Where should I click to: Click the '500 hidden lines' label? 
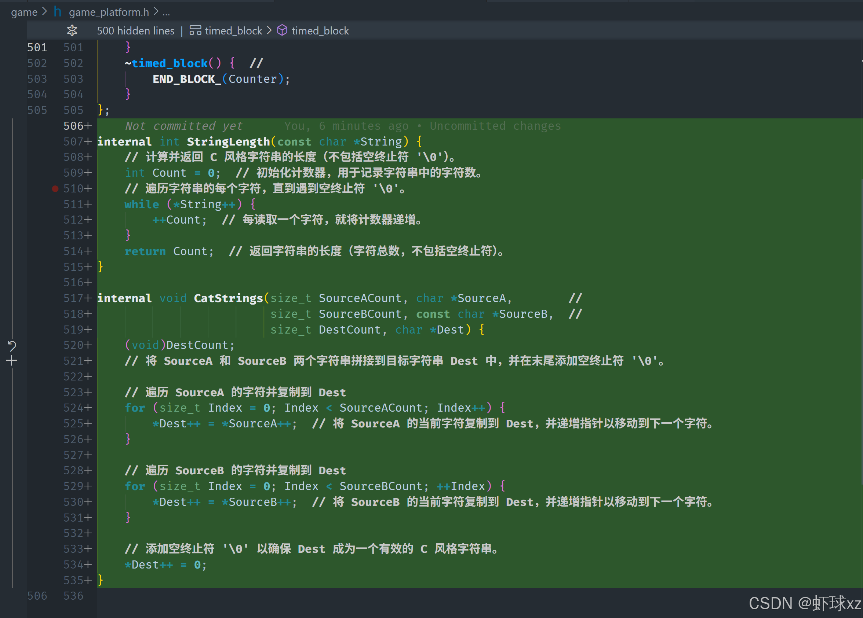click(x=135, y=30)
